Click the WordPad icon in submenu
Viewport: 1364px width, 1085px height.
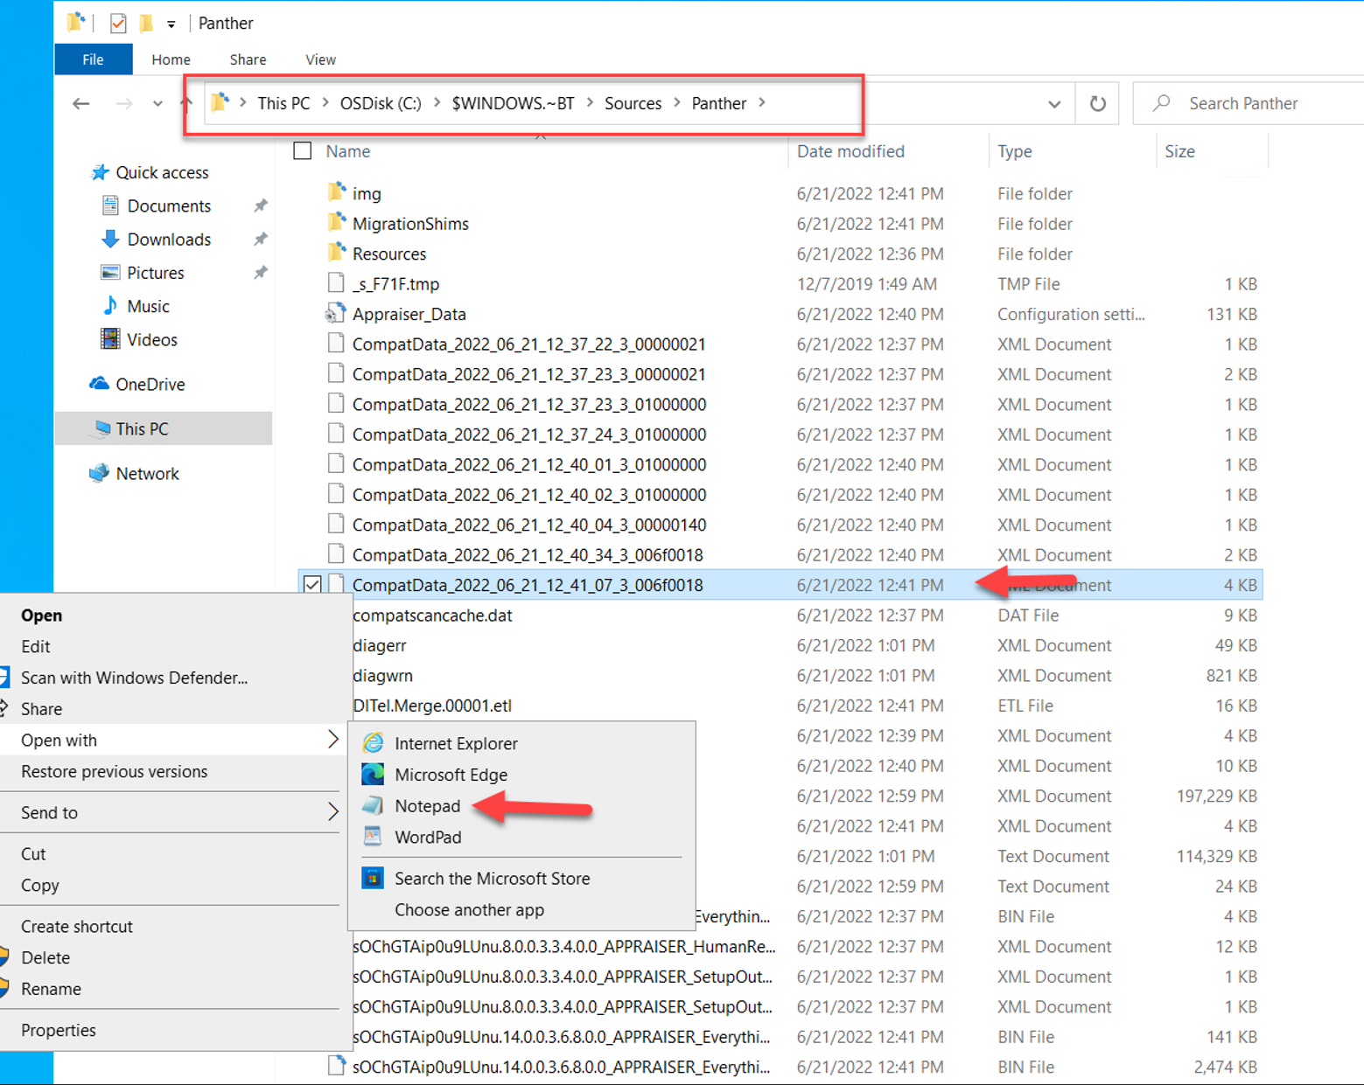(x=373, y=837)
